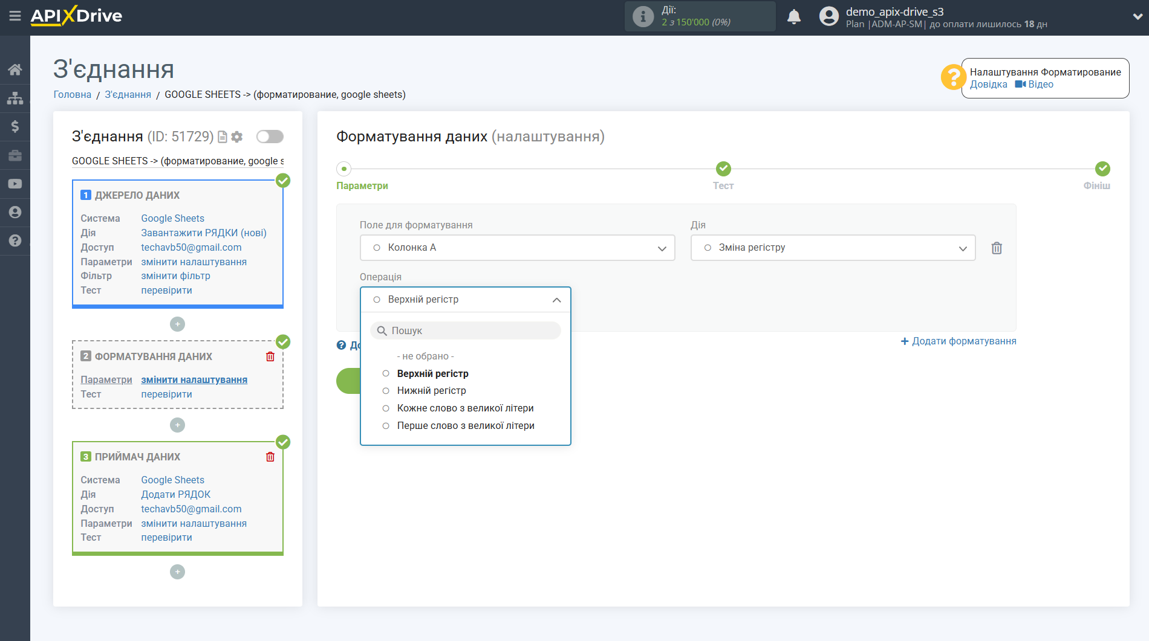
Task: Click the Пошук search field
Action: tap(466, 331)
